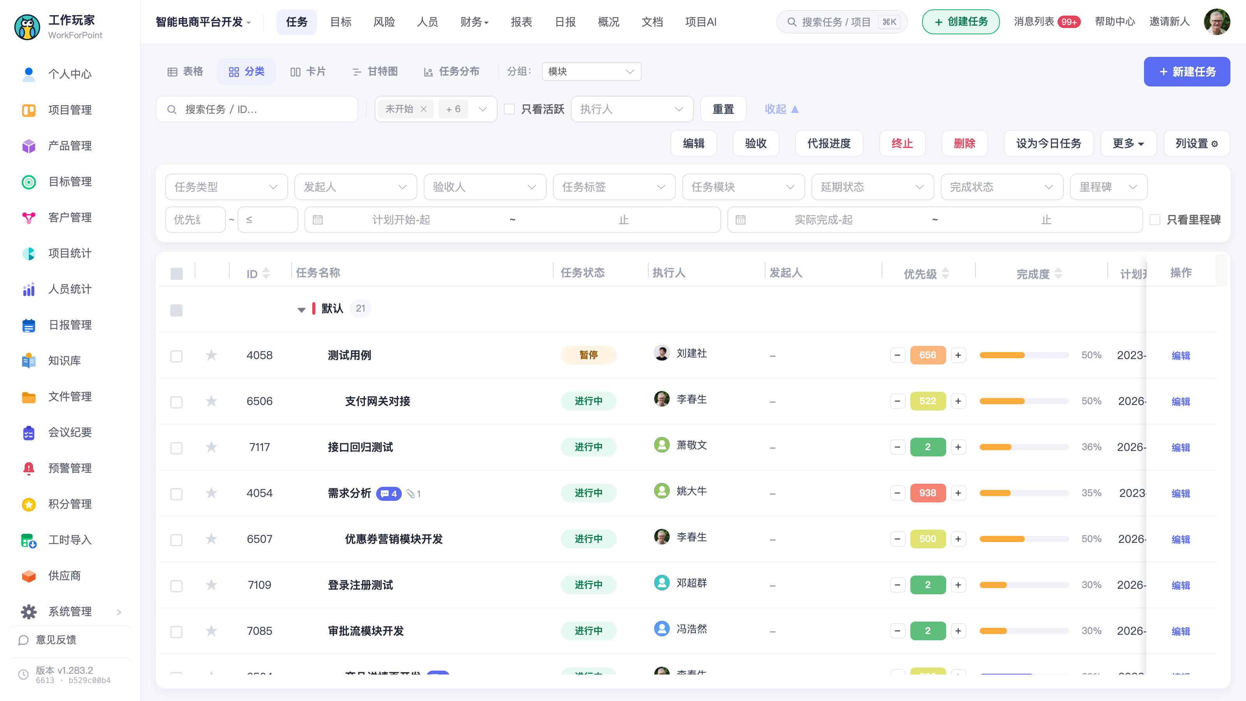Image resolution: width=1246 pixels, height=701 pixels.
Task: Go to 目标管理 target icon
Action: click(x=28, y=181)
